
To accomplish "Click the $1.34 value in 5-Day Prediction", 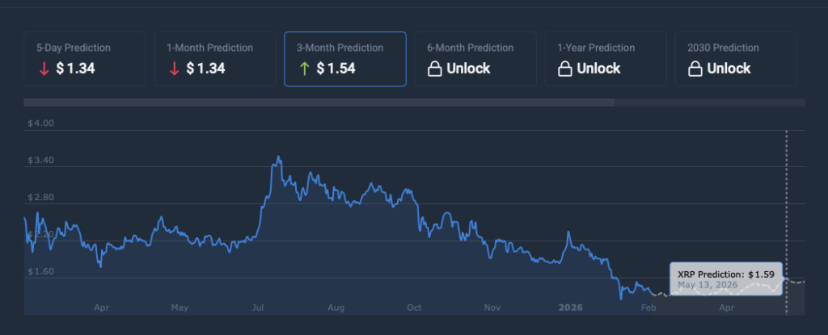I will point(75,69).
